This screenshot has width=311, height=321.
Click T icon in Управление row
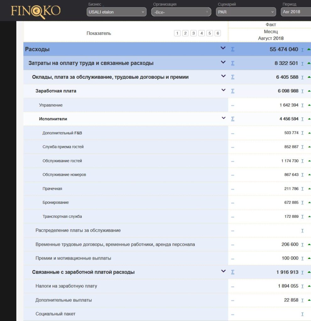pyautogui.click(x=303, y=105)
